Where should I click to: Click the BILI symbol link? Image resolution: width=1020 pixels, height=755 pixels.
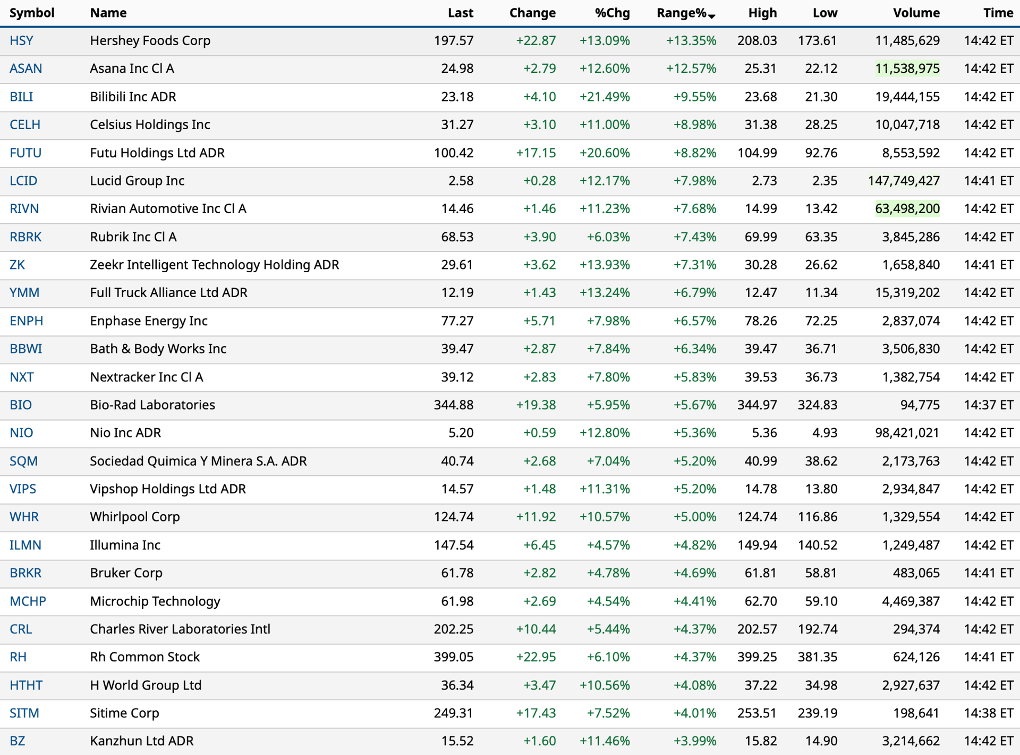click(21, 97)
